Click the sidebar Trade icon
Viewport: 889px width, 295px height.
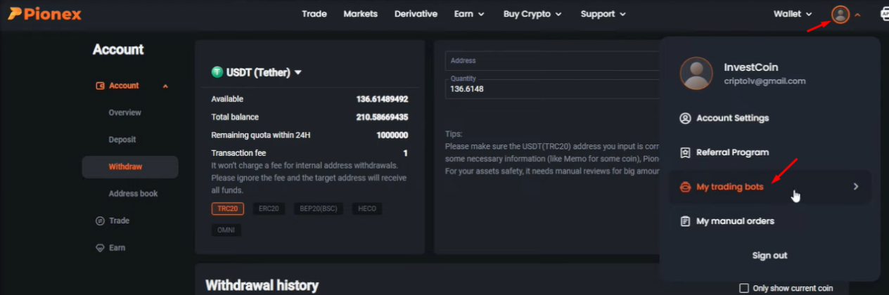point(100,221)
